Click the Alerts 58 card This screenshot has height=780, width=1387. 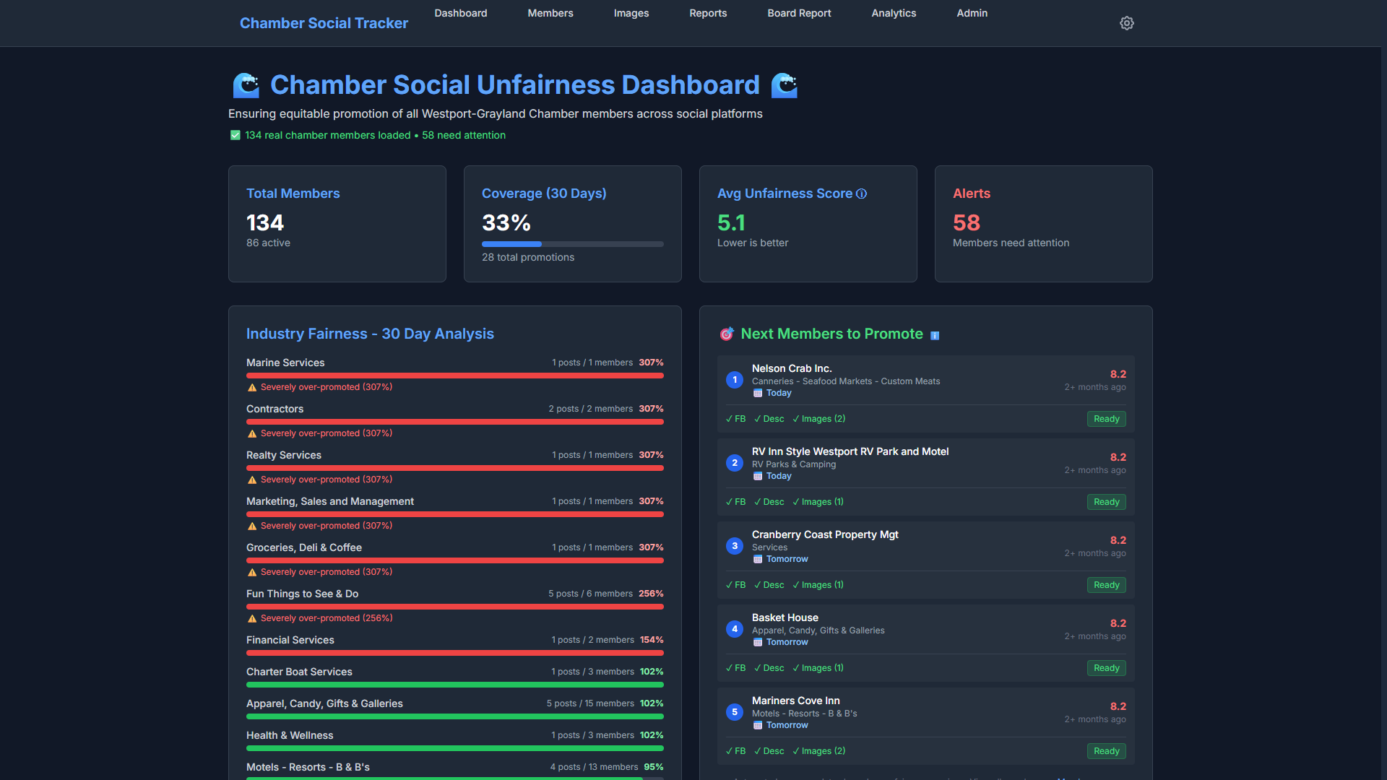[1044, 224]
